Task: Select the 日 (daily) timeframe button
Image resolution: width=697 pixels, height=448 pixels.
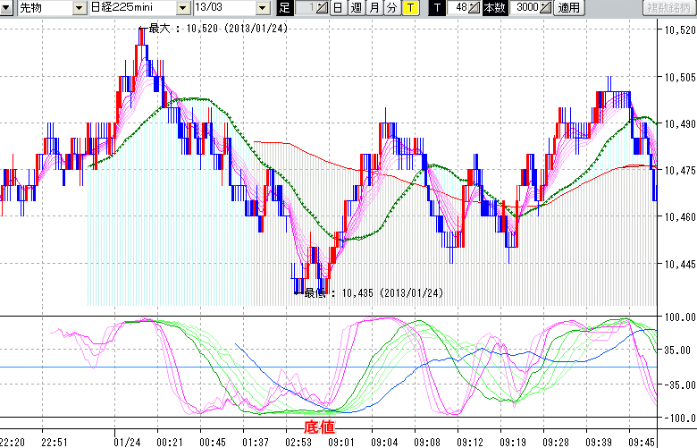Action: pos(338,8)
